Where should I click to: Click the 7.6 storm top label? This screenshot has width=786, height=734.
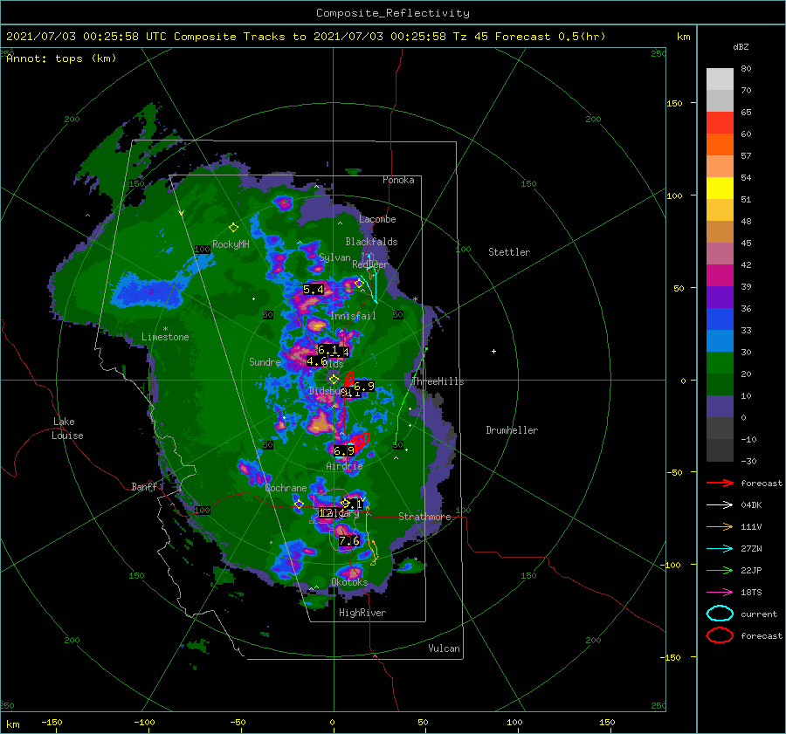click(348, 540)
